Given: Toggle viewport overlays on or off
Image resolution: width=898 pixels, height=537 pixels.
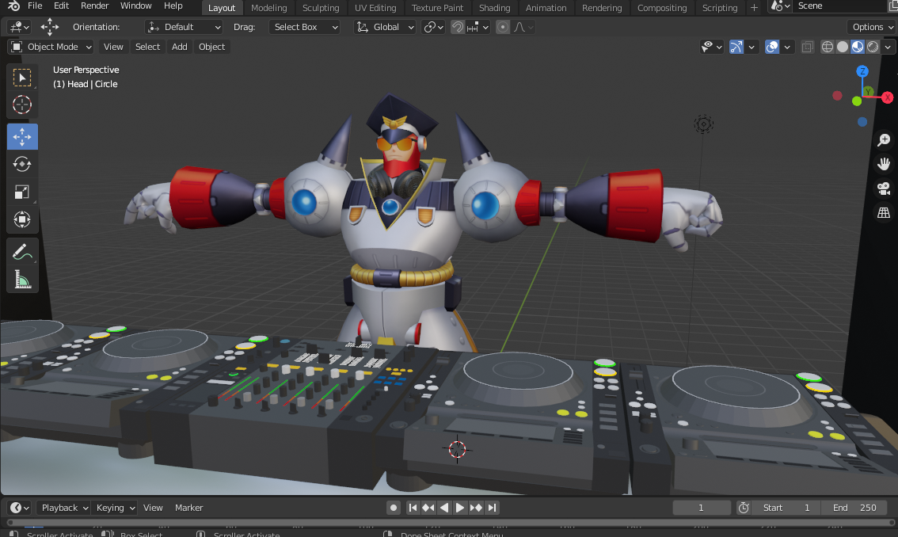Looking at the screenshot, I should click(x=772, y=47).
